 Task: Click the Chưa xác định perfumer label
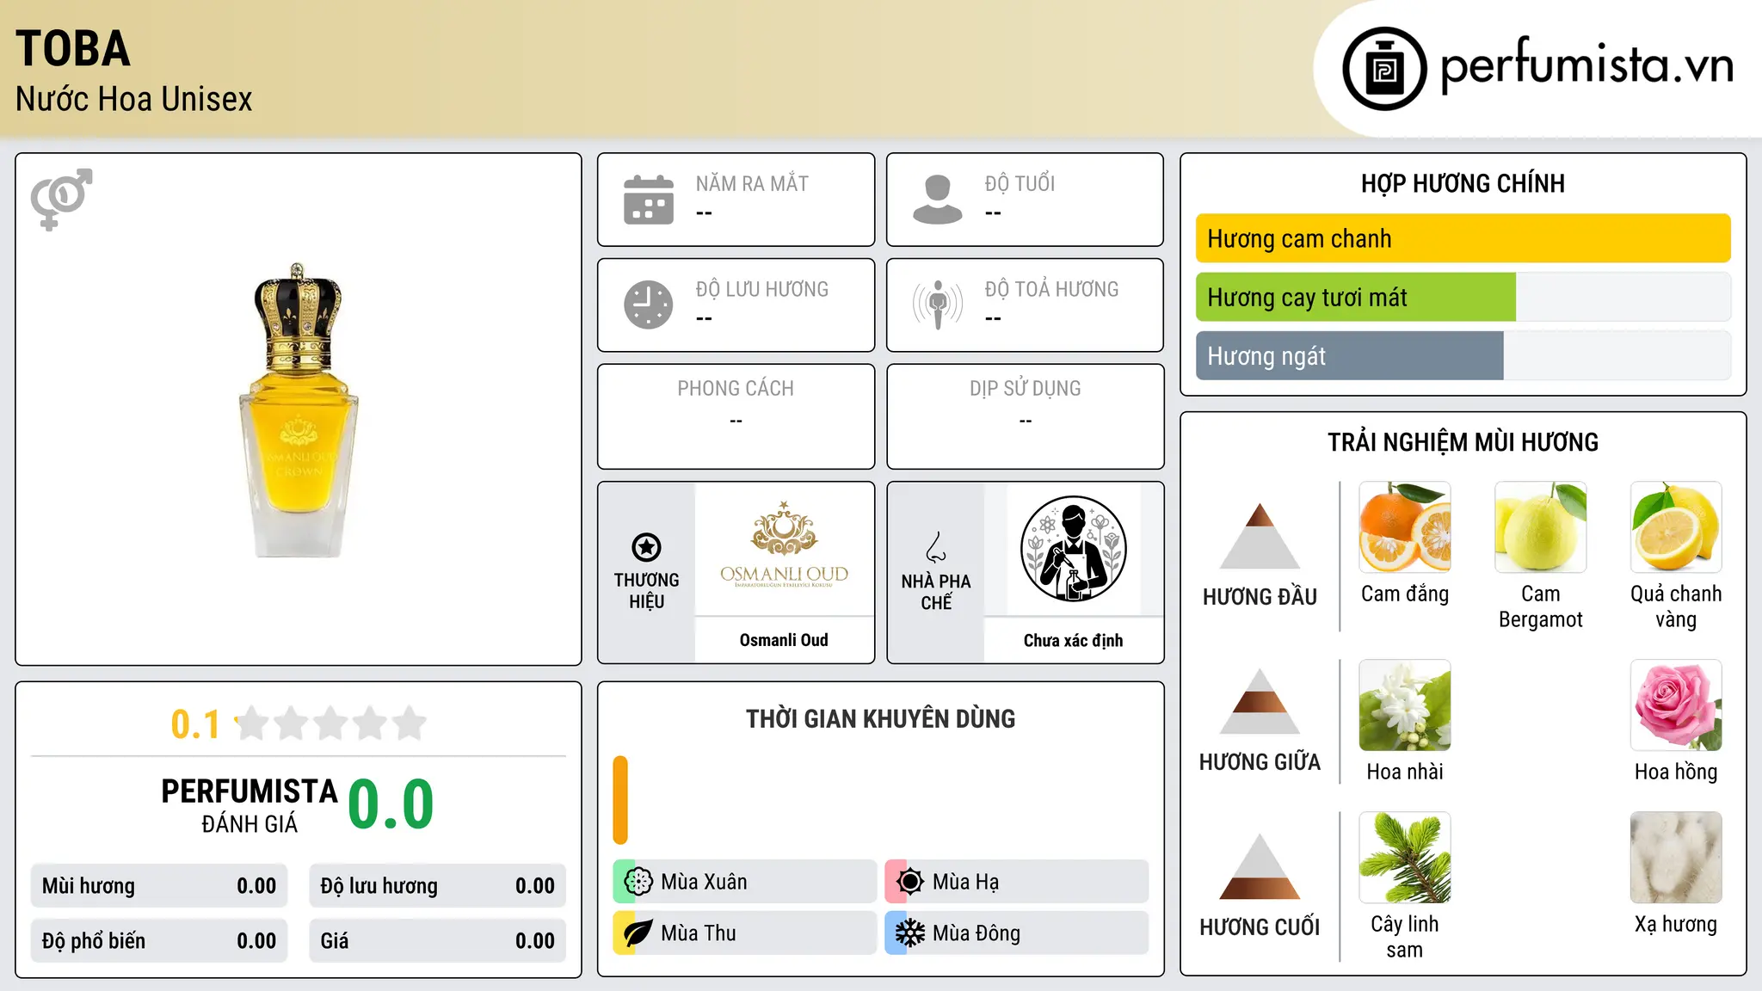(1074, 640)
